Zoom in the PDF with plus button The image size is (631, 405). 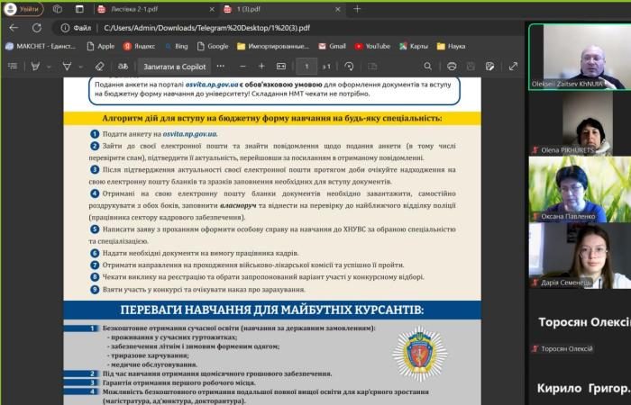261,66
